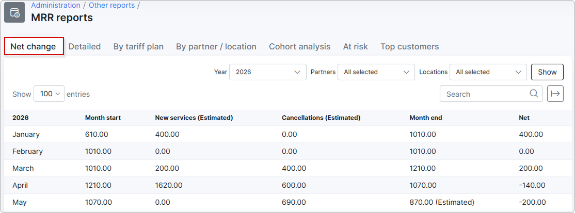The height and width of the screenshot is (213, 575).
Task: Click the export table icon button
Action: [x=555, y=94]
